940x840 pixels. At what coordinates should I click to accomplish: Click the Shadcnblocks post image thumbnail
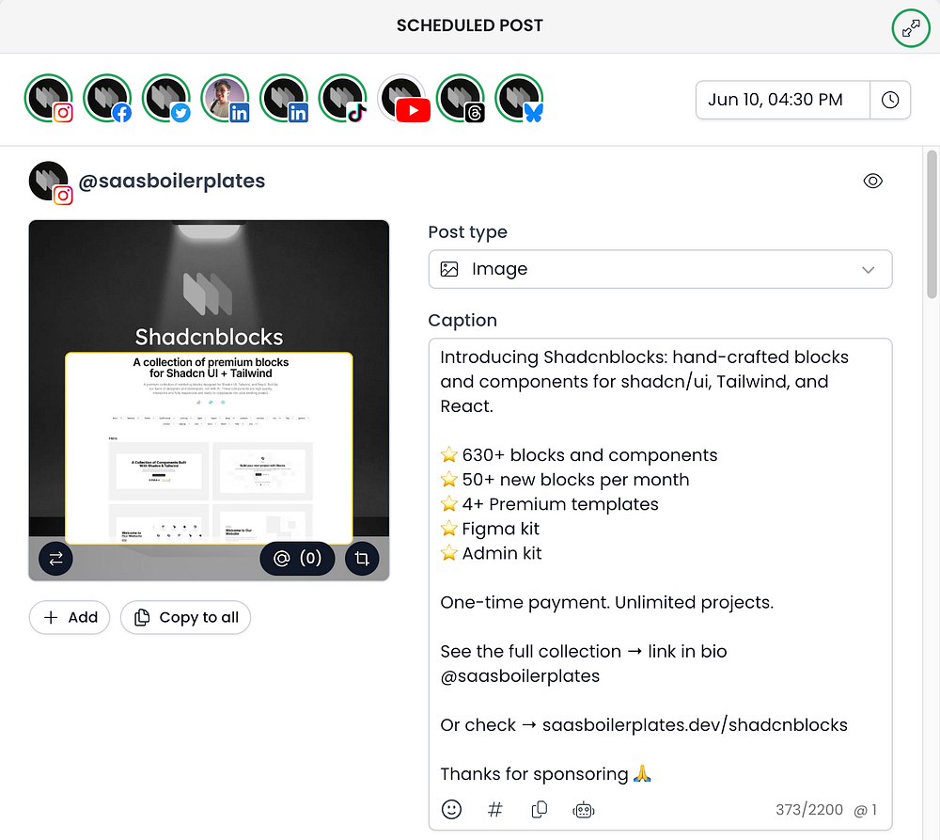pyautogui.click(x=209, y=400)
